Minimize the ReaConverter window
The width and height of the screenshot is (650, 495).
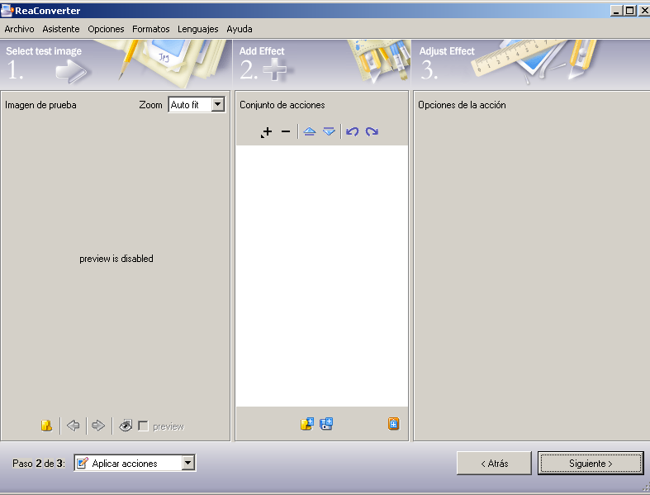[616, 11]
